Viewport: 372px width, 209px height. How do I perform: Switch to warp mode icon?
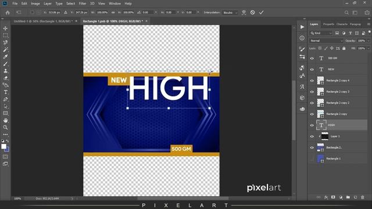coord(244,12)
